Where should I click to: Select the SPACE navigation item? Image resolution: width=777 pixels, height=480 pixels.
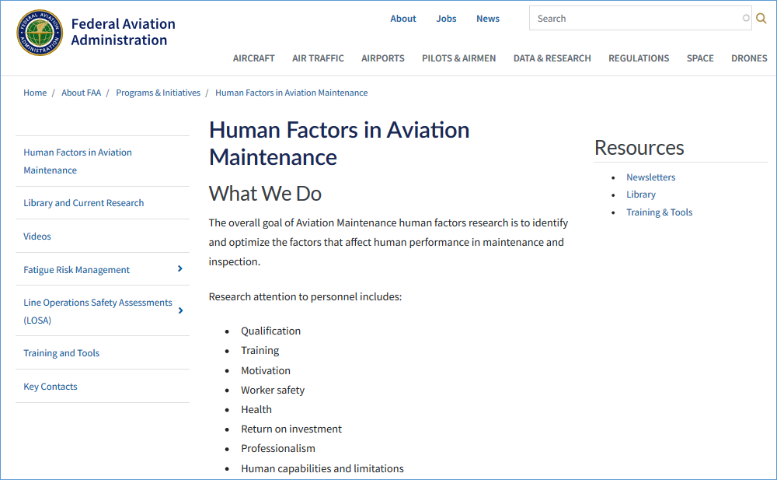[700, 58]
